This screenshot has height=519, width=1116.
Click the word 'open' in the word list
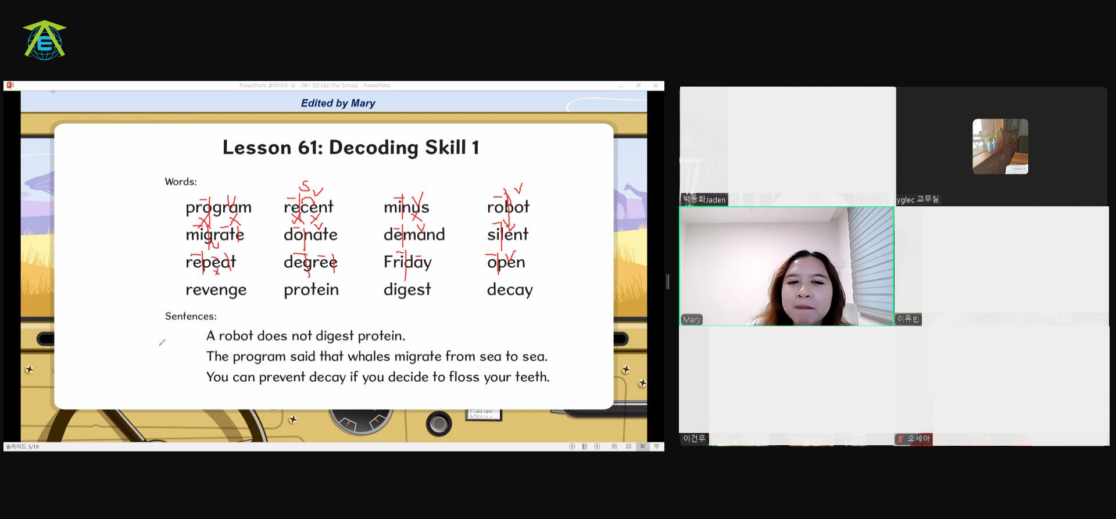(506, 263)
